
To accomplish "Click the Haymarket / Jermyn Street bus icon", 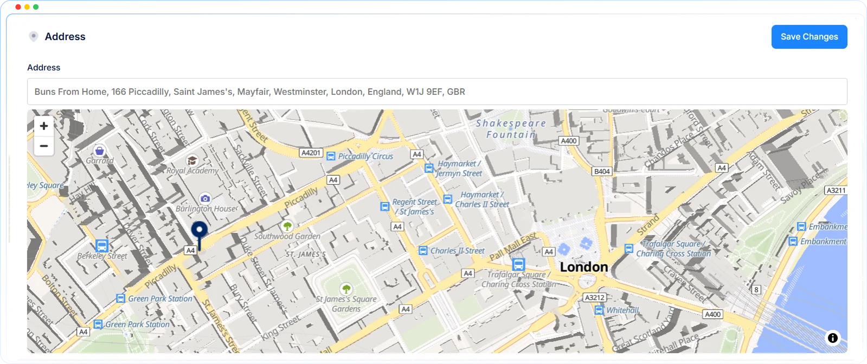I will (x=429, y=168).
